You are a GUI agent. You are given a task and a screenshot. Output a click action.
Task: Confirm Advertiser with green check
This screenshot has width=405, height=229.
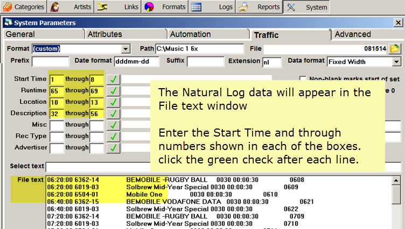click(113, 148)
